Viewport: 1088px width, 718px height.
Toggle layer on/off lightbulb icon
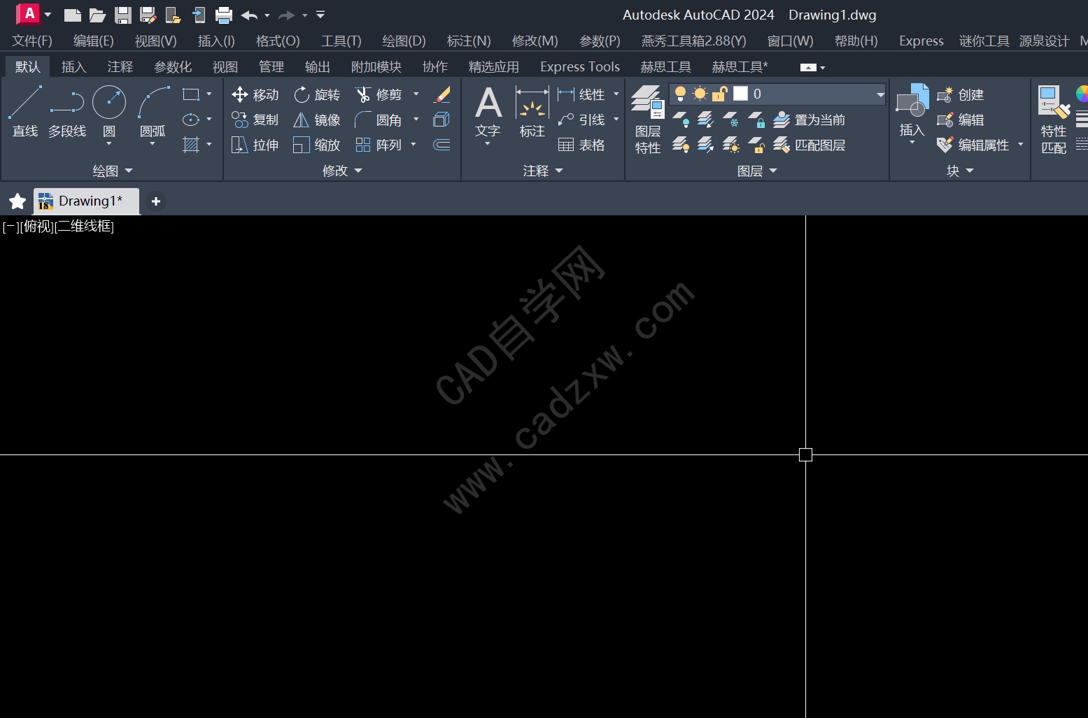pos(680,94)
